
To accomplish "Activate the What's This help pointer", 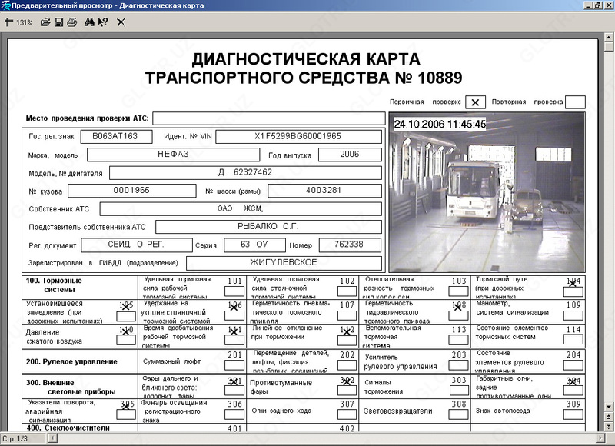I will (103, 23).
